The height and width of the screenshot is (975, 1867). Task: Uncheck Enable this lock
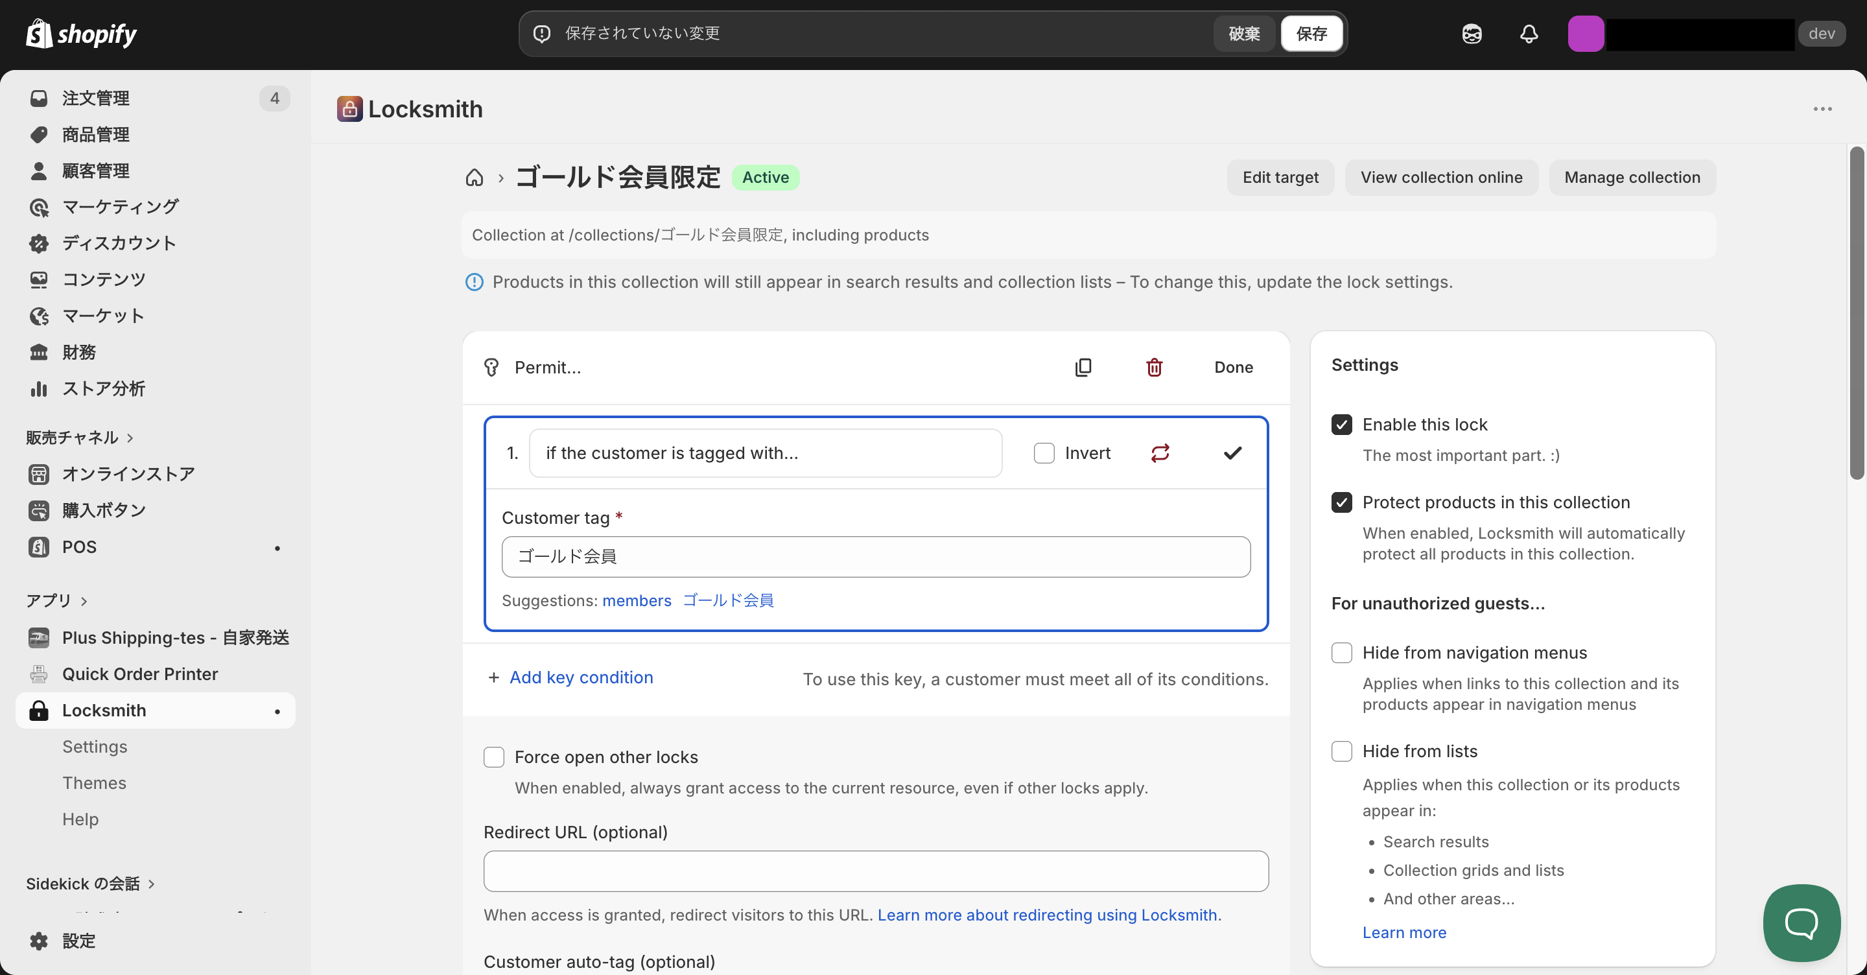(x=1341, y=424)
